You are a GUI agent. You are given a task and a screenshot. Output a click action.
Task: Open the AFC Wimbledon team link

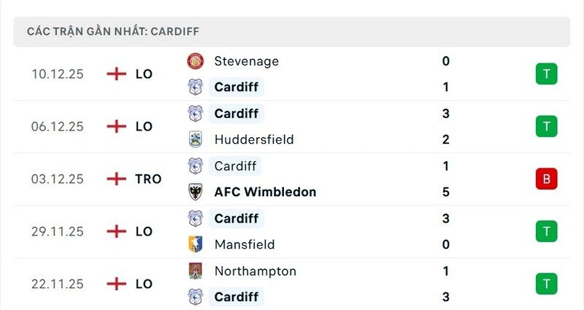(265, 192)
